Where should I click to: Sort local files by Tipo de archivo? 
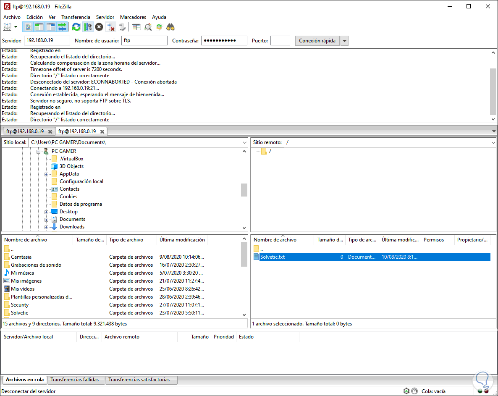coord(131,240)
